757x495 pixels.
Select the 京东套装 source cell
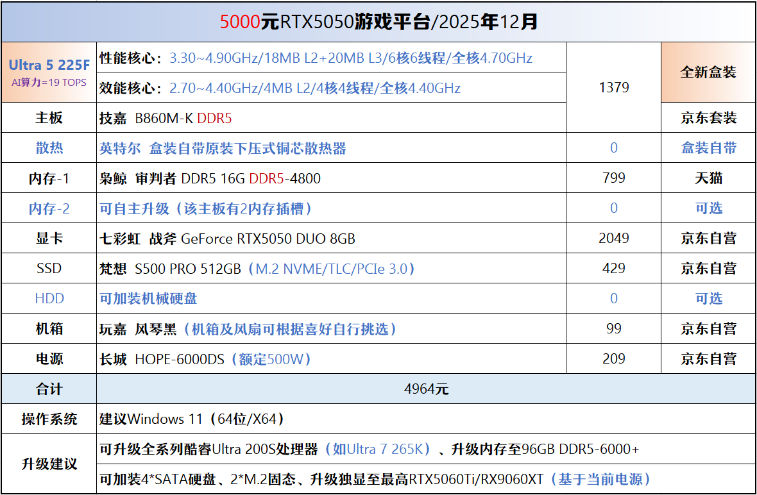coord(708,118)
